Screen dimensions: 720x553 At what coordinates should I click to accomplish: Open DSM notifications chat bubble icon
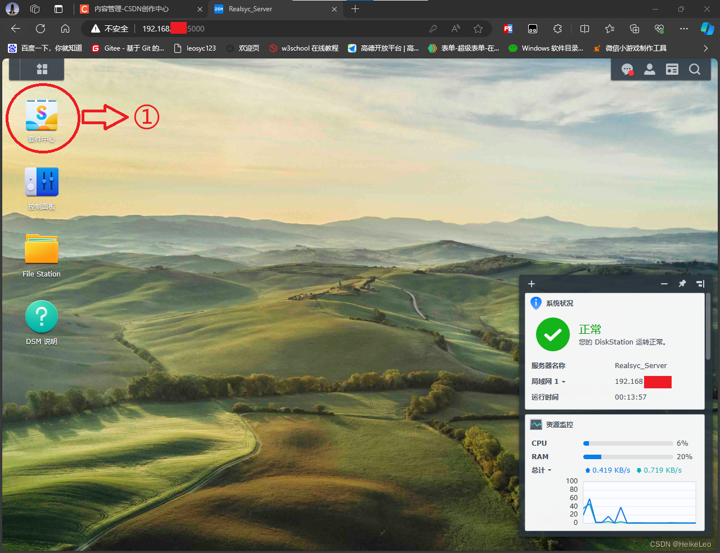(x=627, y=69)
